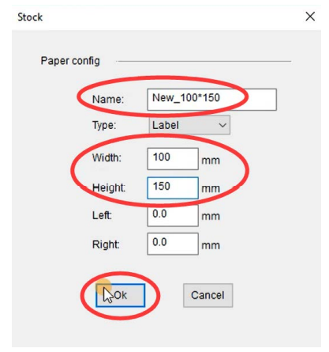Viewport: 329px width, 352px height.
Task: Click the Right margin input field
Action: (173, 244)
